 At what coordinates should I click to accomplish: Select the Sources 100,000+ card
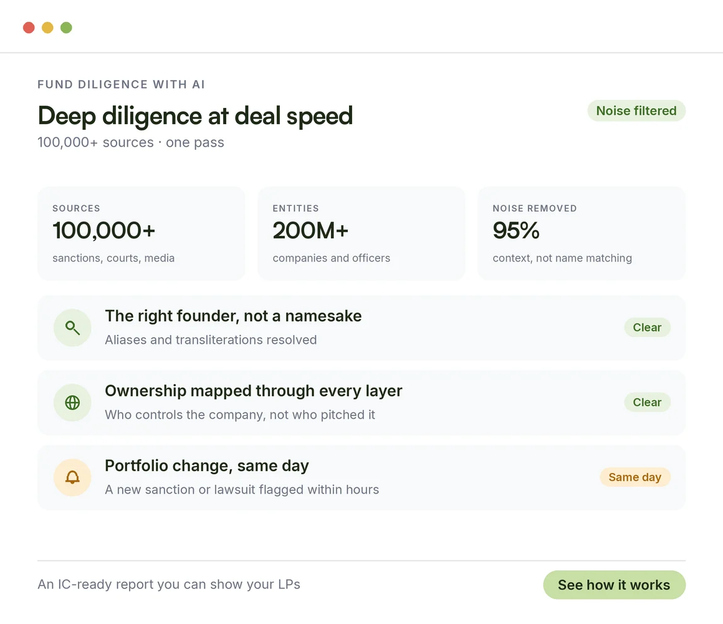point(141,233)
